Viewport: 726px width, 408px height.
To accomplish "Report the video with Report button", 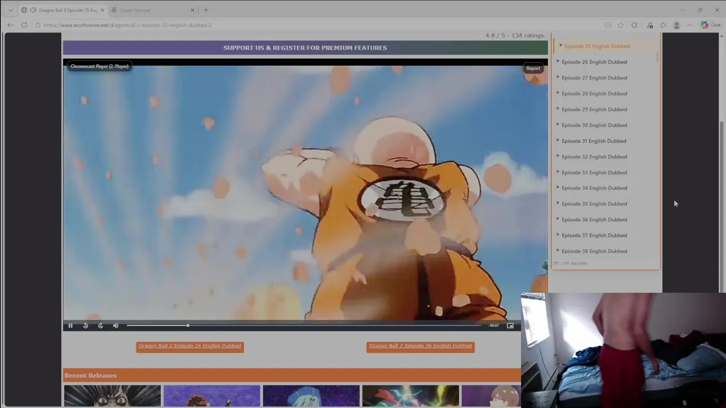I will [533, 69].
